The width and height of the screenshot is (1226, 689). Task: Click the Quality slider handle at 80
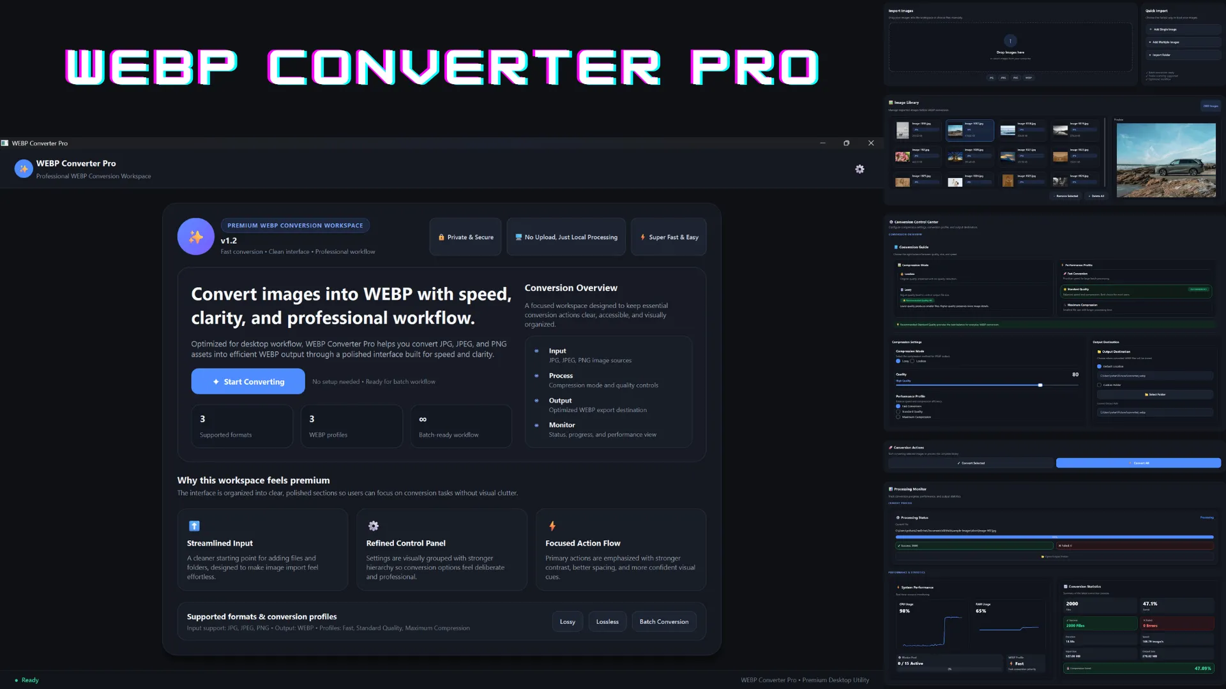(1040, 385)
